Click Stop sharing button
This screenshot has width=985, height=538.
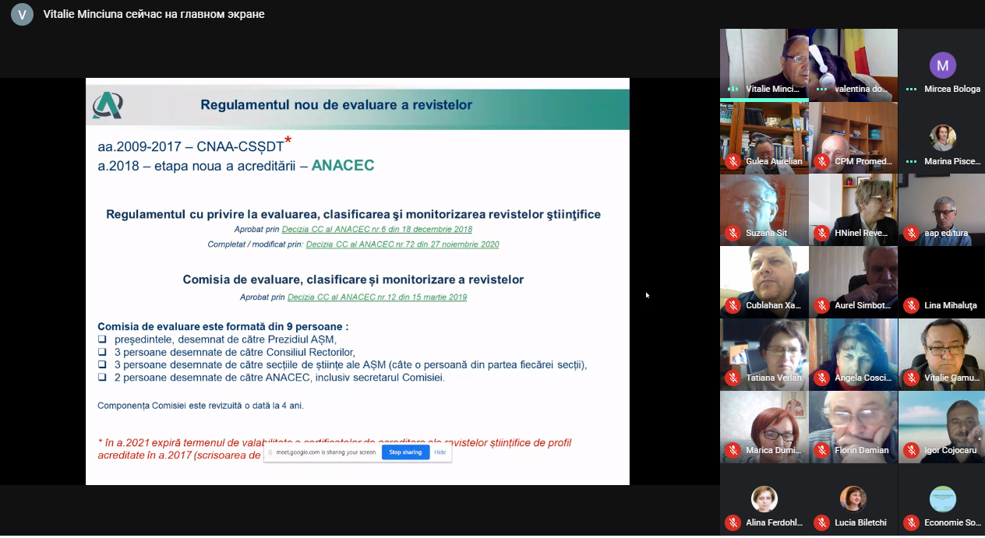[405, 452]
